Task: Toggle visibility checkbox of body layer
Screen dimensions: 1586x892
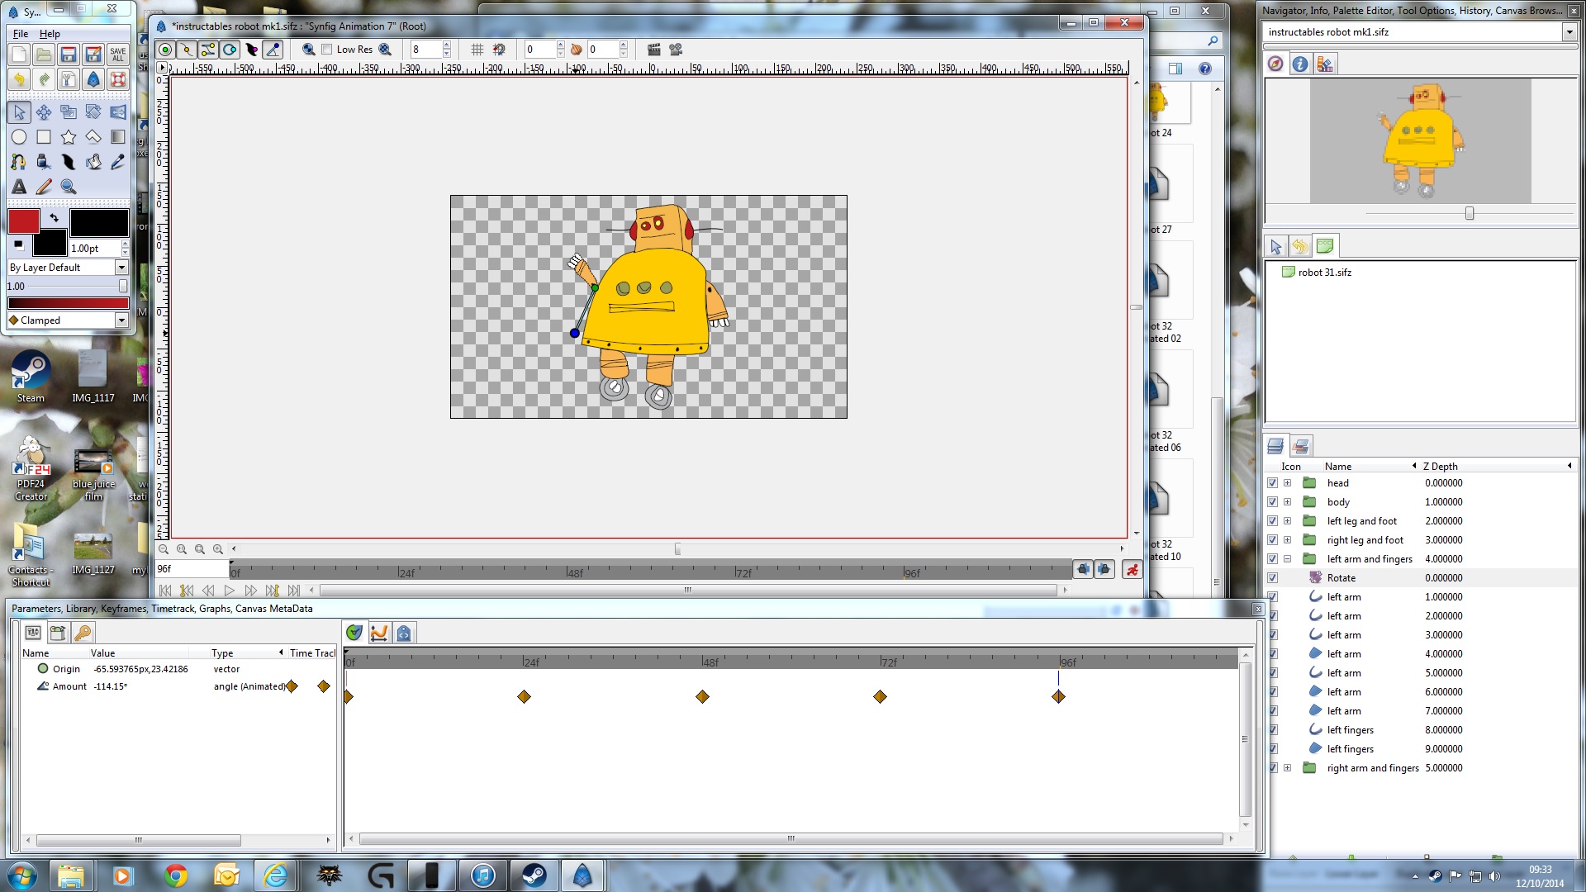Action: pos(1272,502)
